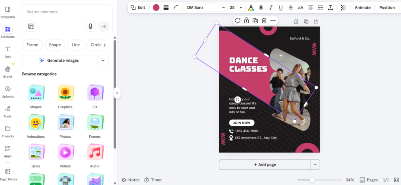The width and height of the screenshot is (401, 185).
Task: Expand the Generate images dropdown arrow
Action: pos(103,60)
